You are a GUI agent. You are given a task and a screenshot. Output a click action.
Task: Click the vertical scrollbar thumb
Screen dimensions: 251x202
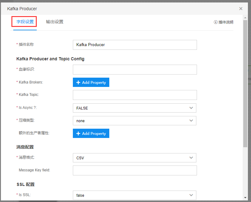coord(245,84)
